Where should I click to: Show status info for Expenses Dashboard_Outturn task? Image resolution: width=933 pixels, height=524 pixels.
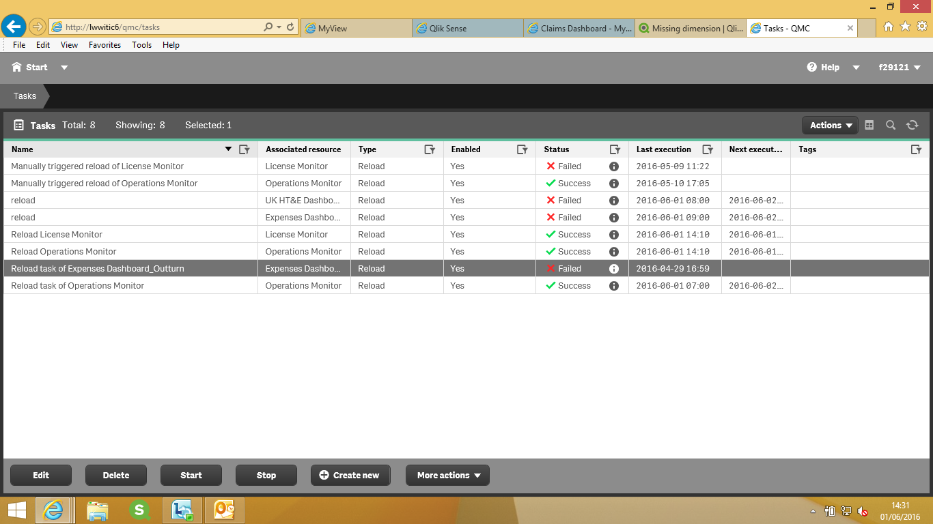pyautogui.click(x=614, y=269)
